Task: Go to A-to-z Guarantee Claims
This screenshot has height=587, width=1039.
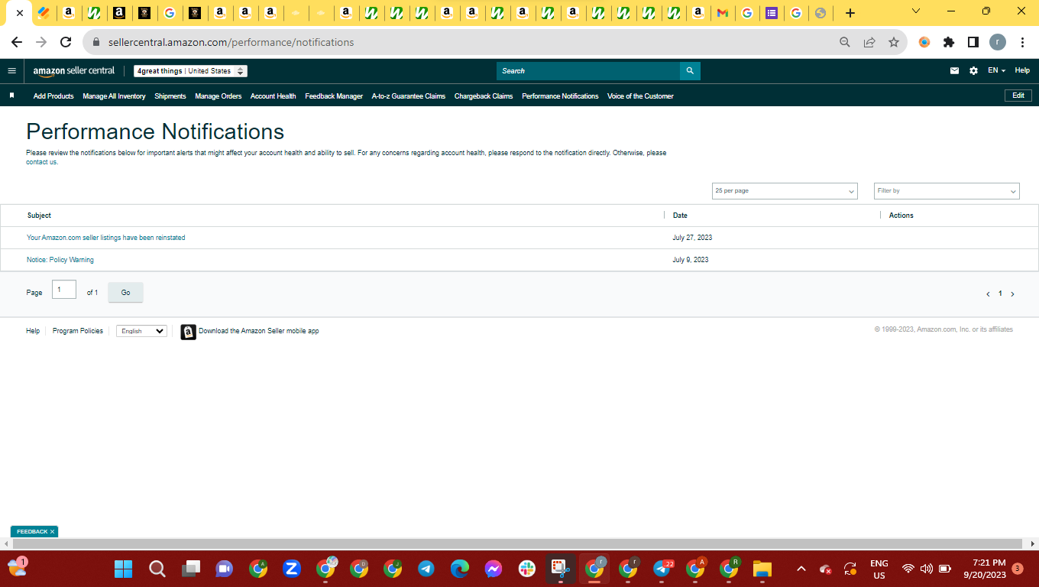Action: [409, 96]
